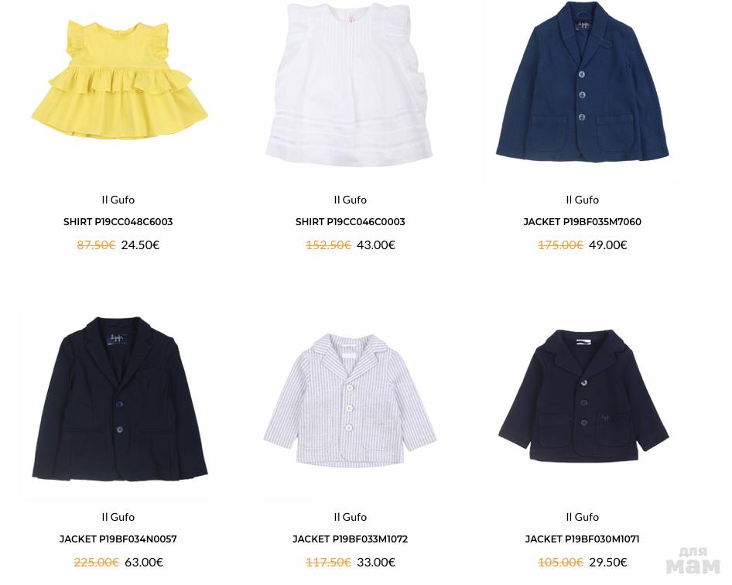The width and height of the screenshot is (732, 585).
Task: Click the 43.00€ sale price
Action: pyautogui.click(x=376, y=245)
